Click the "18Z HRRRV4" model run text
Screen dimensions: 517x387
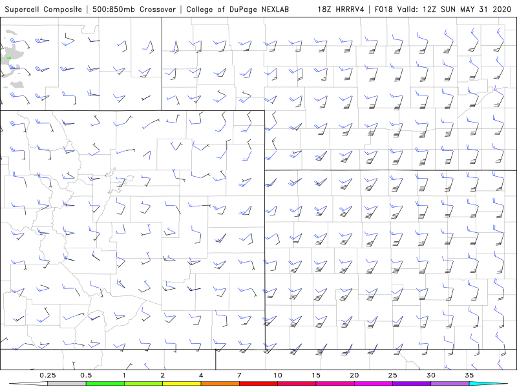coord(341,9)
